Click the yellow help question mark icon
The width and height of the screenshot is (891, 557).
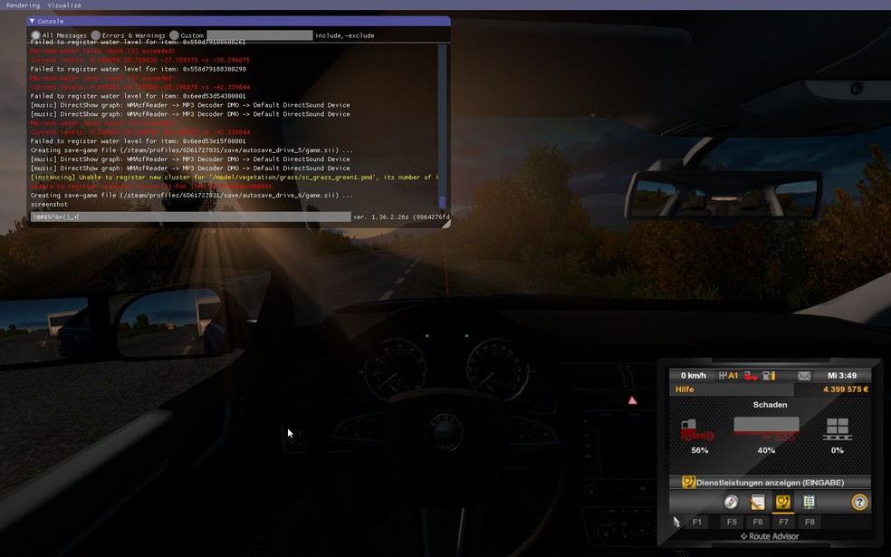859,502
